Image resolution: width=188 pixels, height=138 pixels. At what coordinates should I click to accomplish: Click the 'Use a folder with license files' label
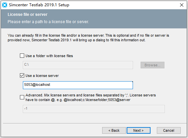(x=49, y=56)
